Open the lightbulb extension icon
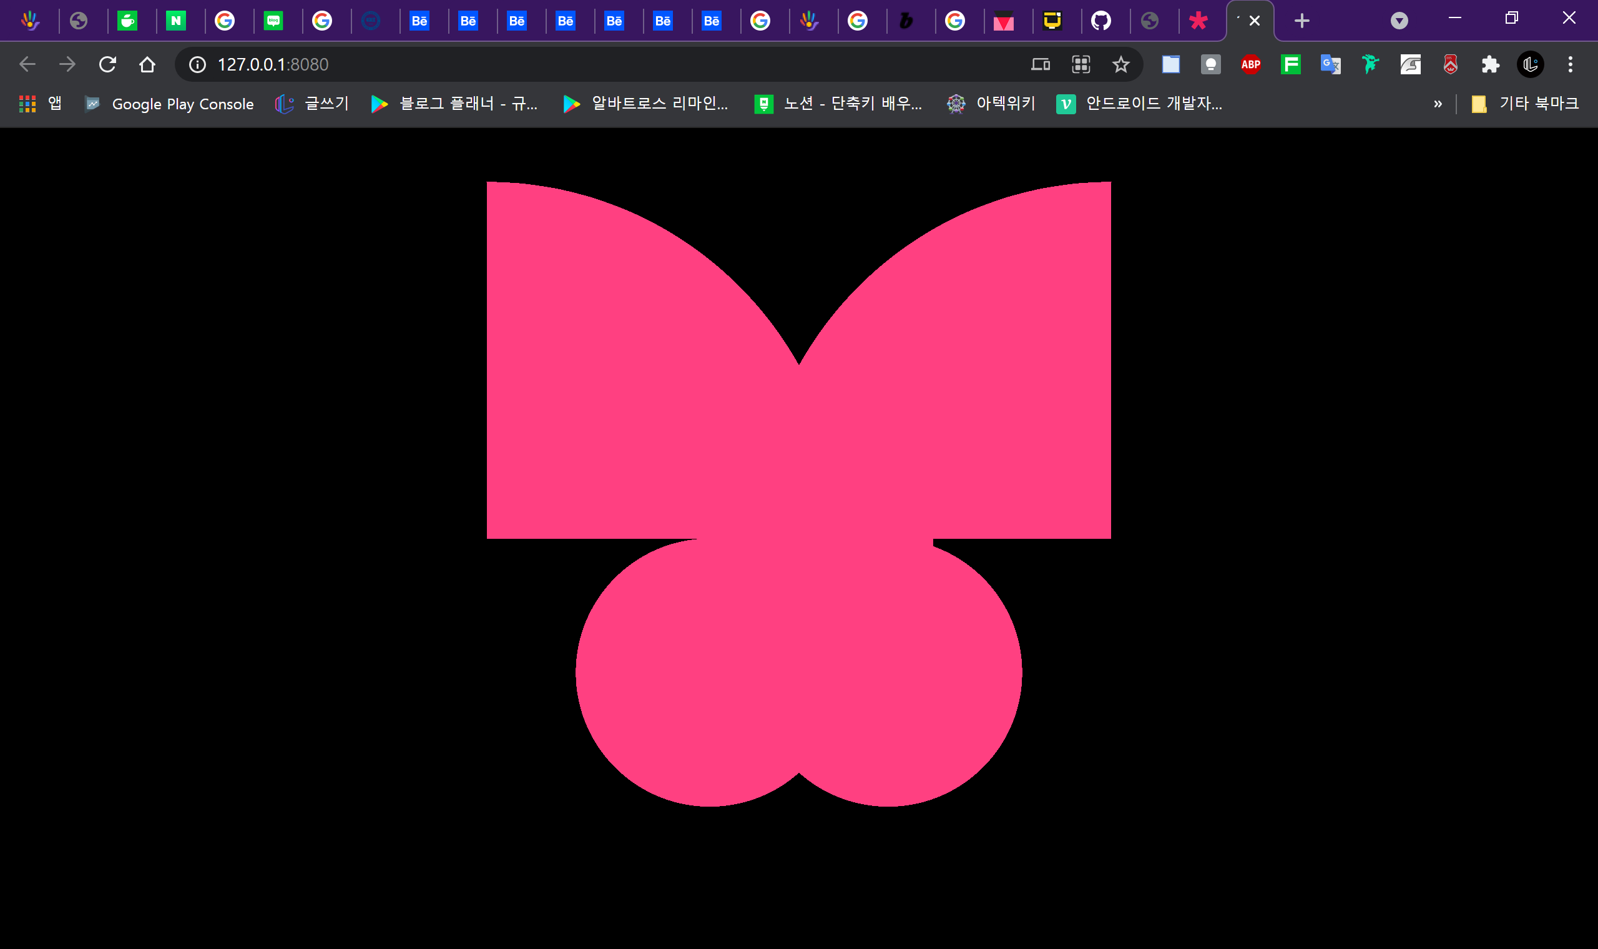This screenshot has height=949, width=1598. tap(1210, 64)
